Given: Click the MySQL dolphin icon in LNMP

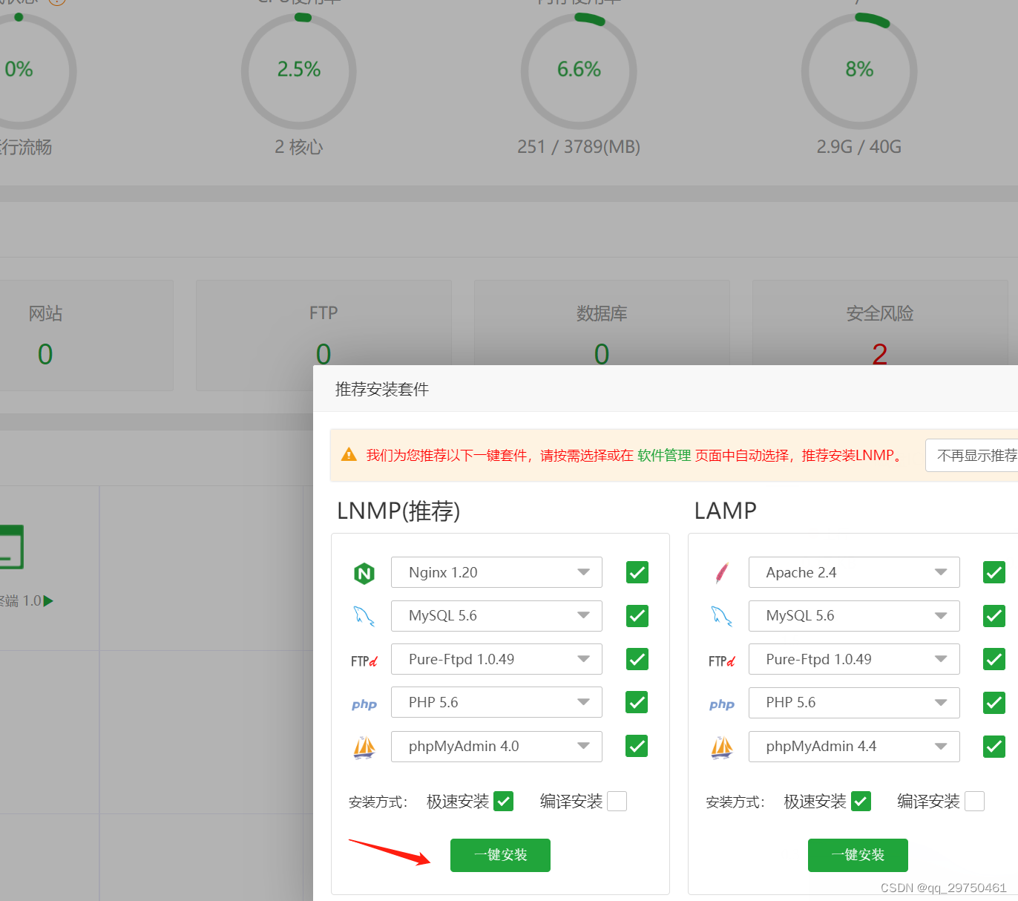Looking at the screenshot, I should [x=364, y=616].
